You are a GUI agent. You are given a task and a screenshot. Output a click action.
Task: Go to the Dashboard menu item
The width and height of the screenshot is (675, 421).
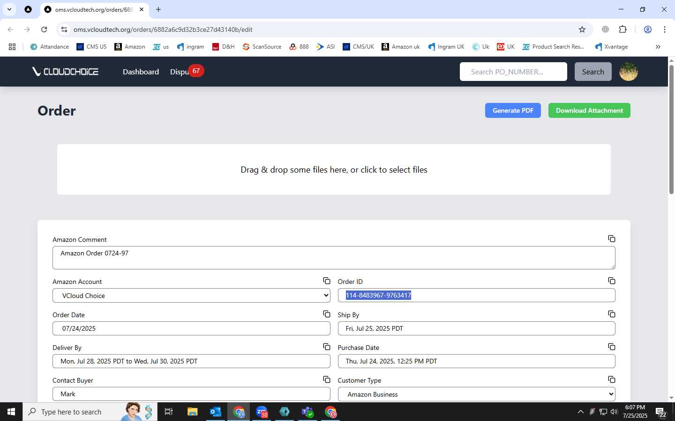click(141, 72)
